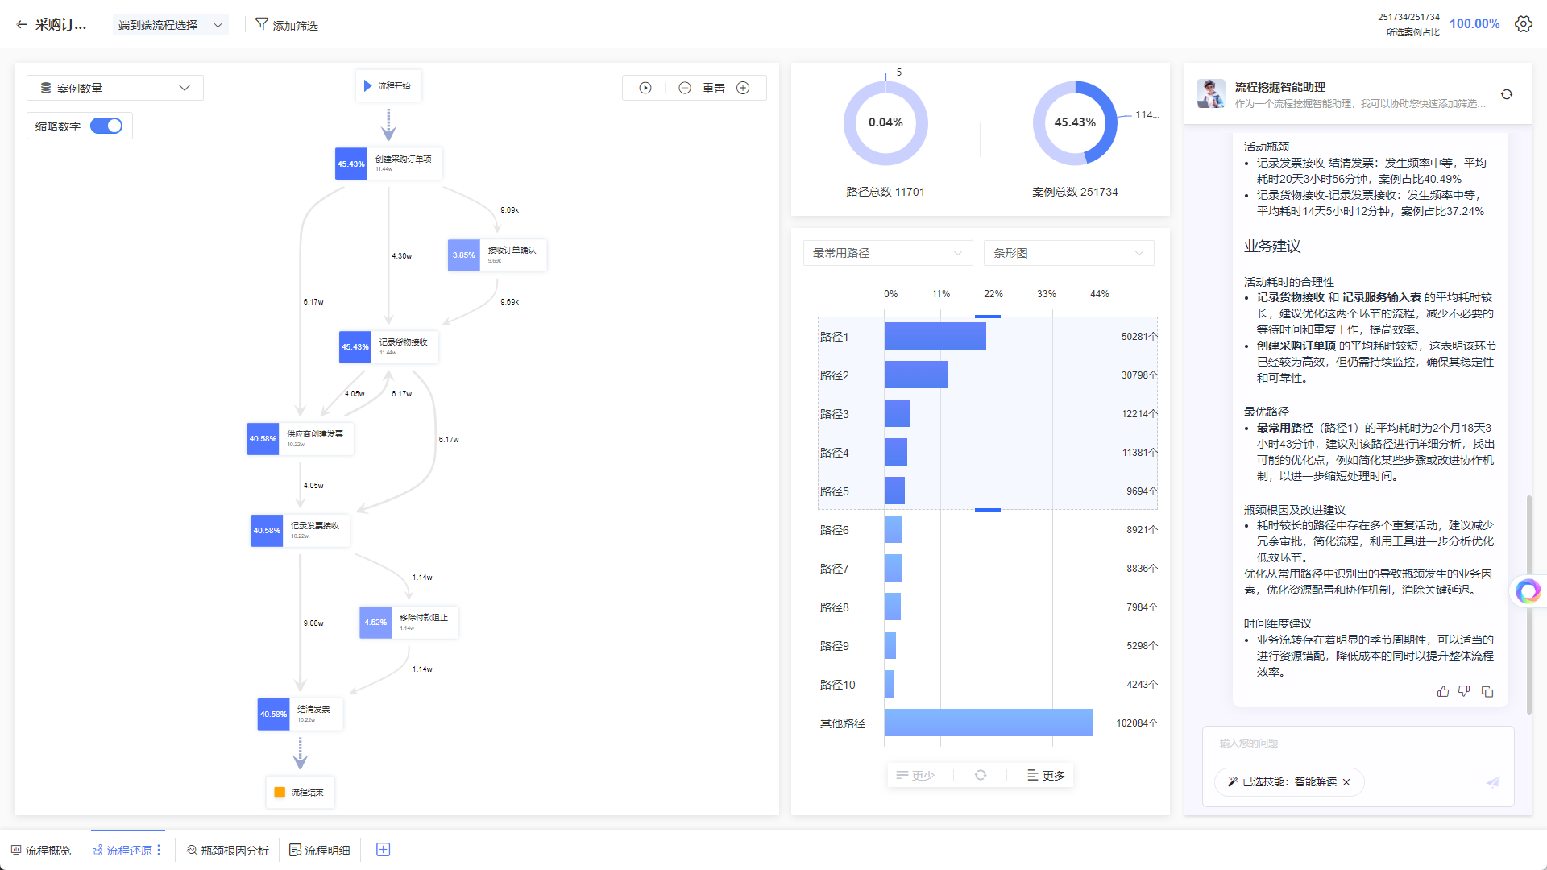
Task: Open the 最常用路径 dropdown
Action: point(887,253)
